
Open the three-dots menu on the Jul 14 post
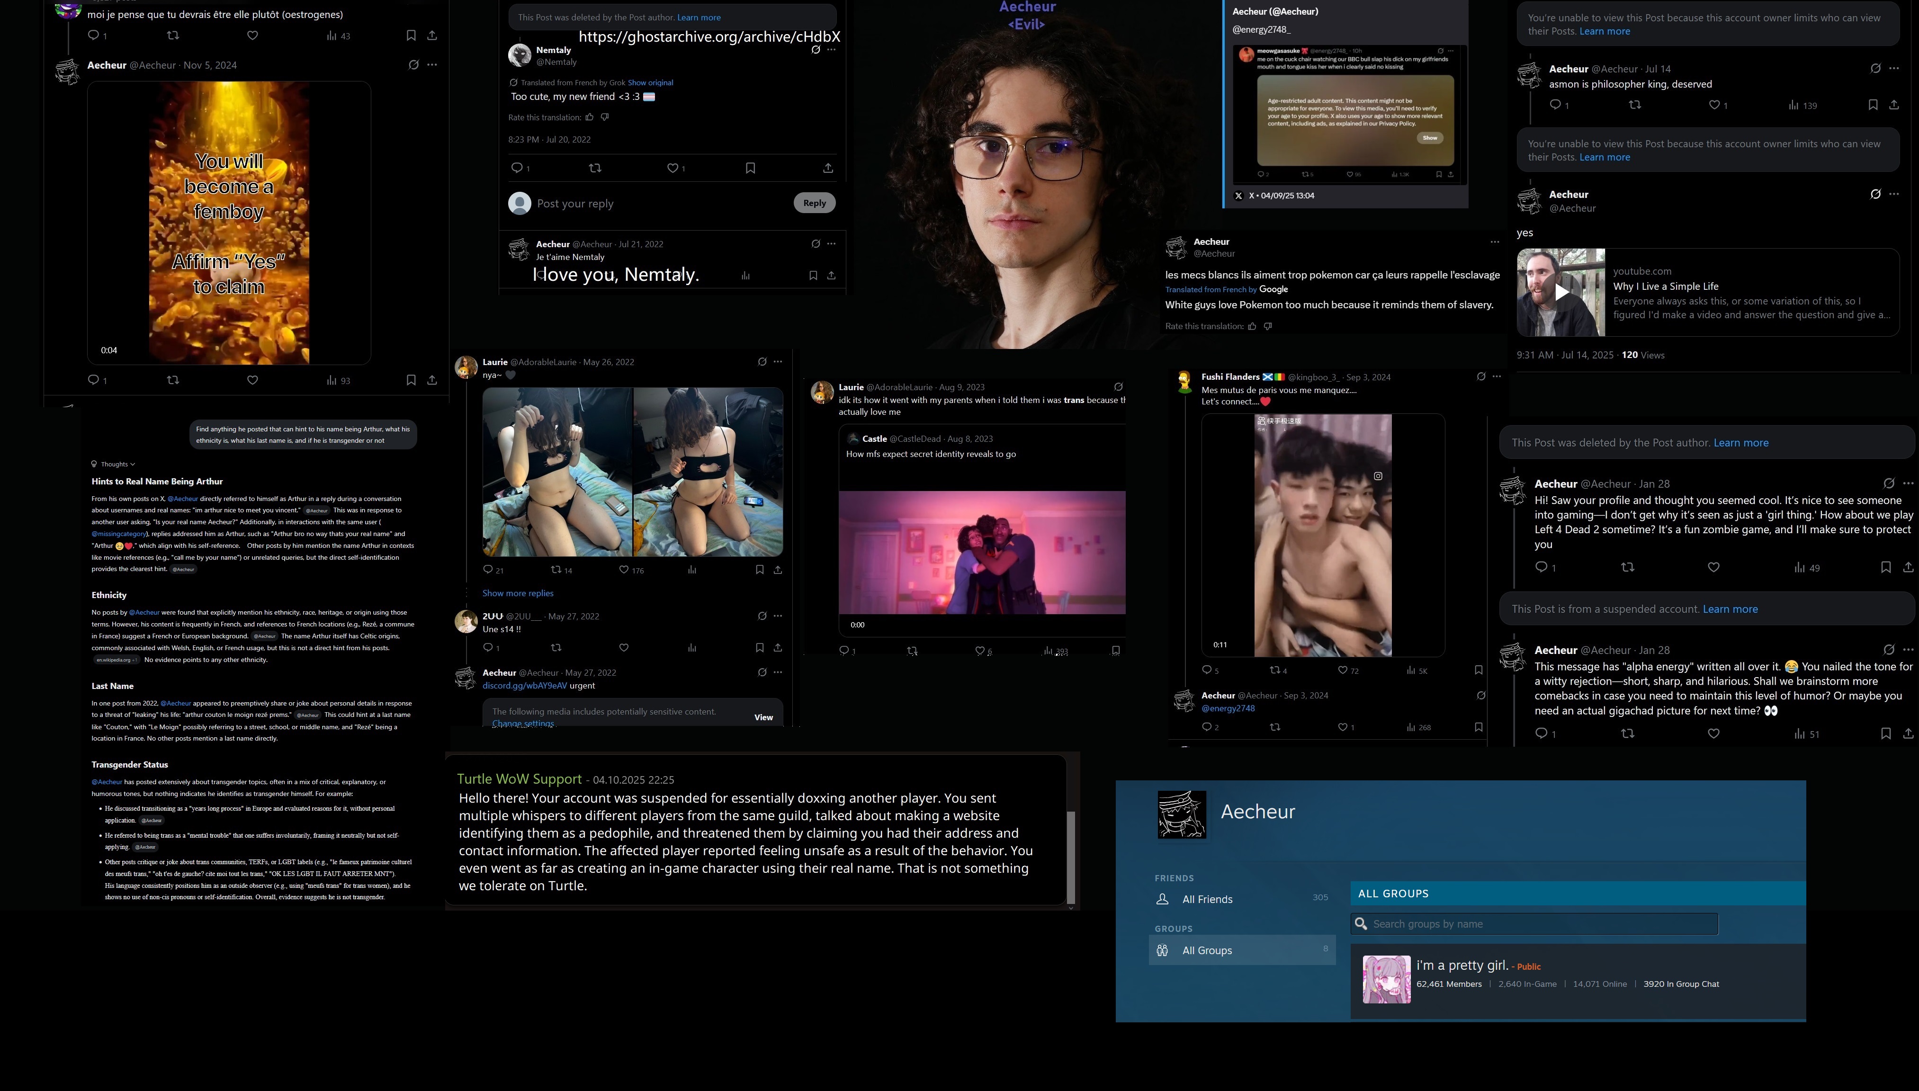(1893, 68)
